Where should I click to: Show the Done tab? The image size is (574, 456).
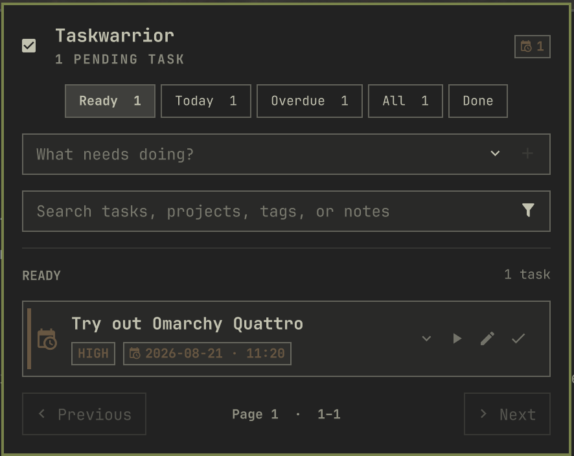pyautogui.click(x=478, y=101)
